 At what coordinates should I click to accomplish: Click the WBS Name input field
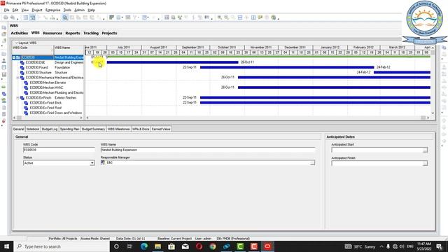point(208,150)
